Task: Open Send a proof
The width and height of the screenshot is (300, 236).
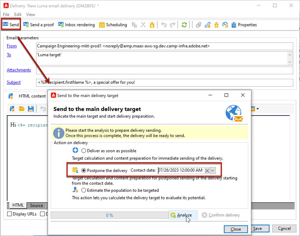Action: coord(39,25)
